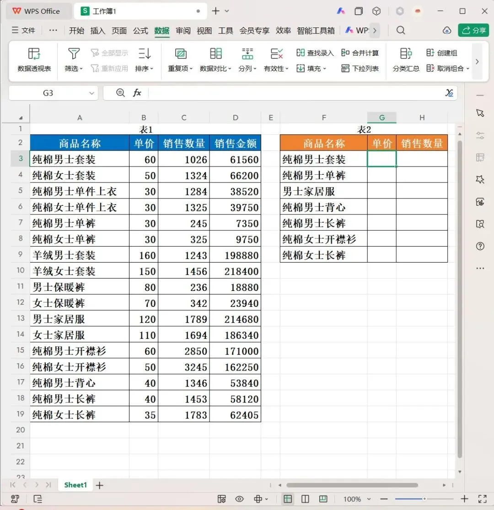Open the PivotTable (数据透视表) tool
Viewport: 494px width, 510px height.
point(34,59)
